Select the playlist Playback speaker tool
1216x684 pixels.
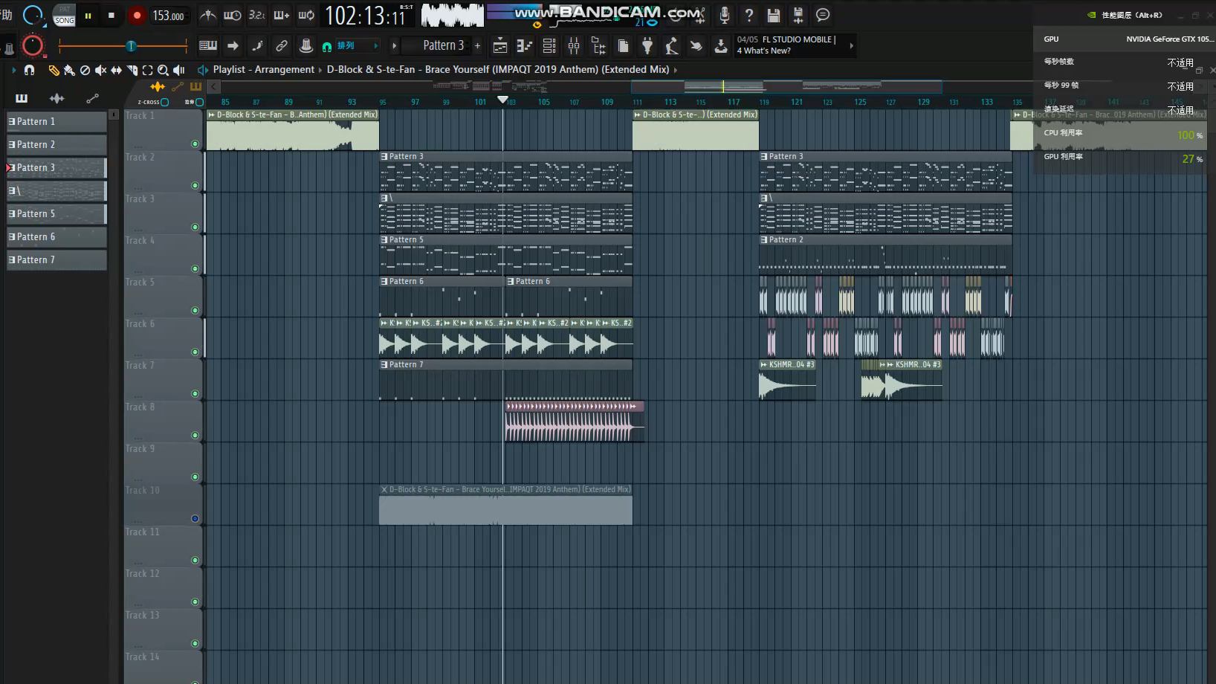(x=179, y=70)
